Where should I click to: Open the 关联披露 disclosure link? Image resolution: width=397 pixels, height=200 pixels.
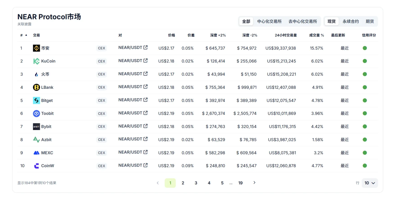pyautogui.click(x=24, y=24)
